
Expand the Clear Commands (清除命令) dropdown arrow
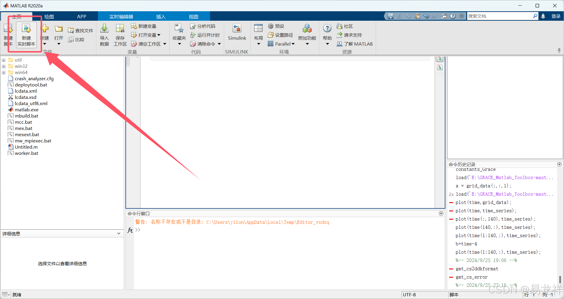pos(219,44)
